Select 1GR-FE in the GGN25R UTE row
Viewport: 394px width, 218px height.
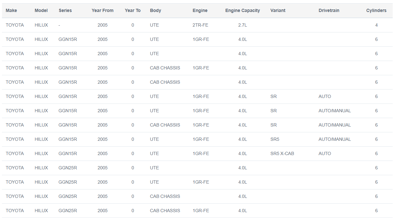201,182
